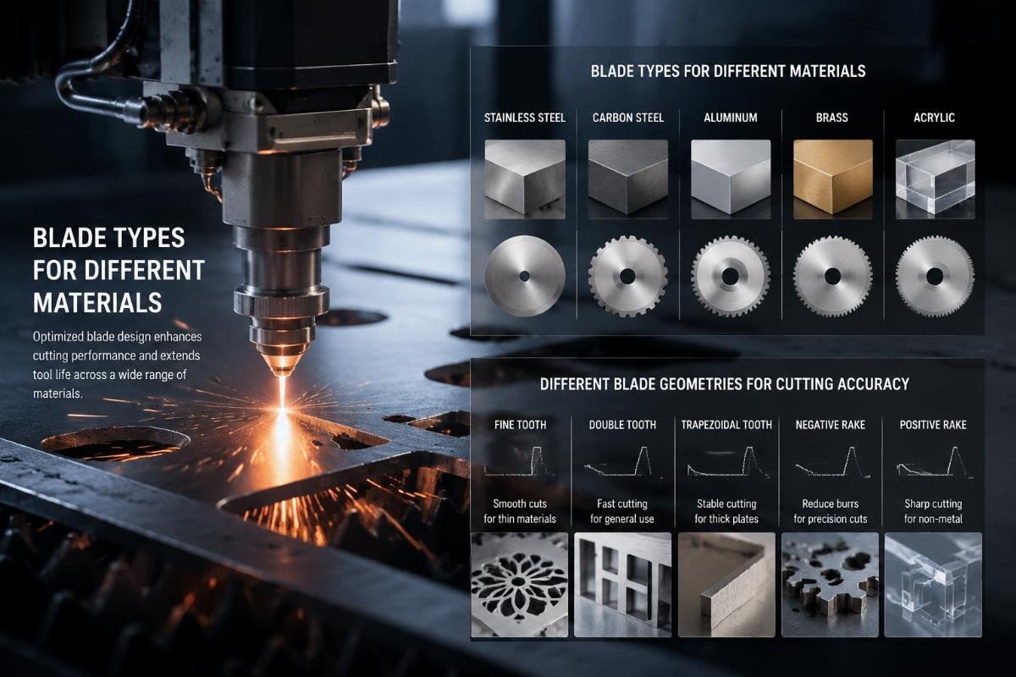Click the 'Blade Types for Different Materials' panel title
1016x677 pixels.
tap(728, 71)
